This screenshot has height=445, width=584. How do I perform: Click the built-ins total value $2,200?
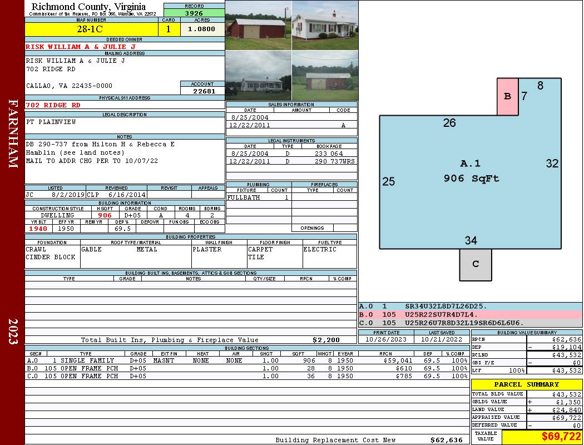pyautogui.click(x=326, y=340)
